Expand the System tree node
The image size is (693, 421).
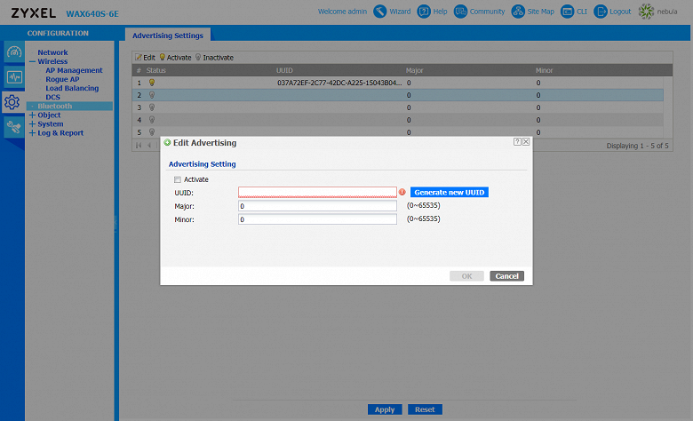[x=32, y=124]
